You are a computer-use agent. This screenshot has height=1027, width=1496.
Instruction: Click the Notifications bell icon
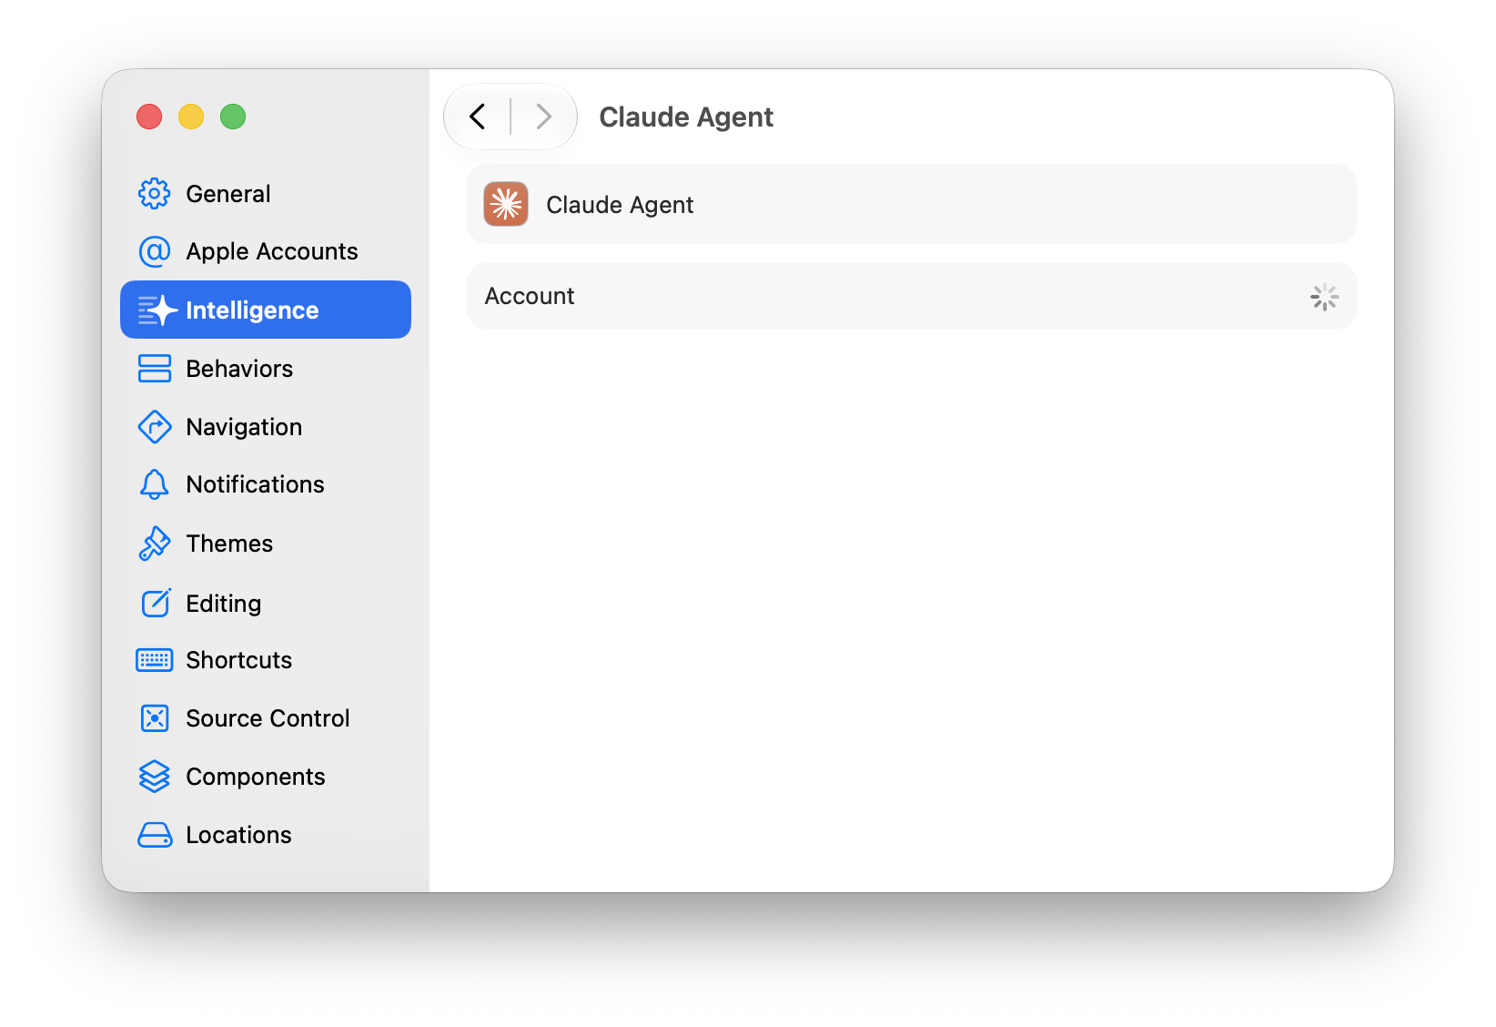(154, 484)
